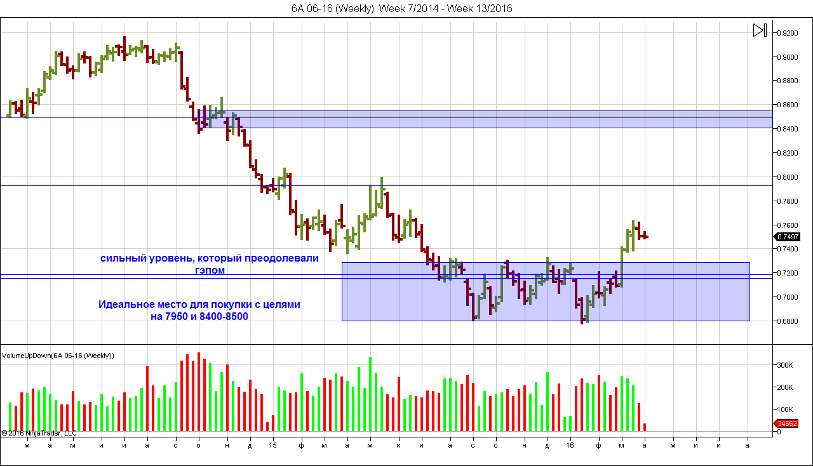Click the 0.8400 price axis label
Viewport: 813px width, 466px height.
(x=788, y=129)
